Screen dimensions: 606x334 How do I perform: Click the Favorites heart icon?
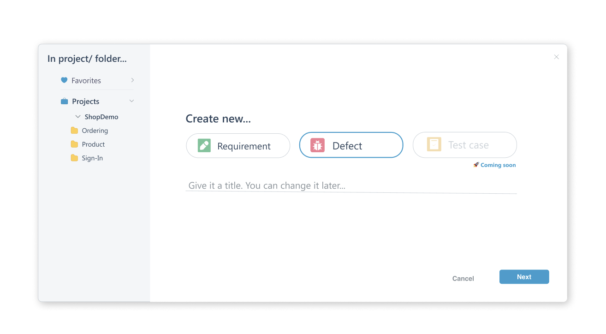pos(64,80)
